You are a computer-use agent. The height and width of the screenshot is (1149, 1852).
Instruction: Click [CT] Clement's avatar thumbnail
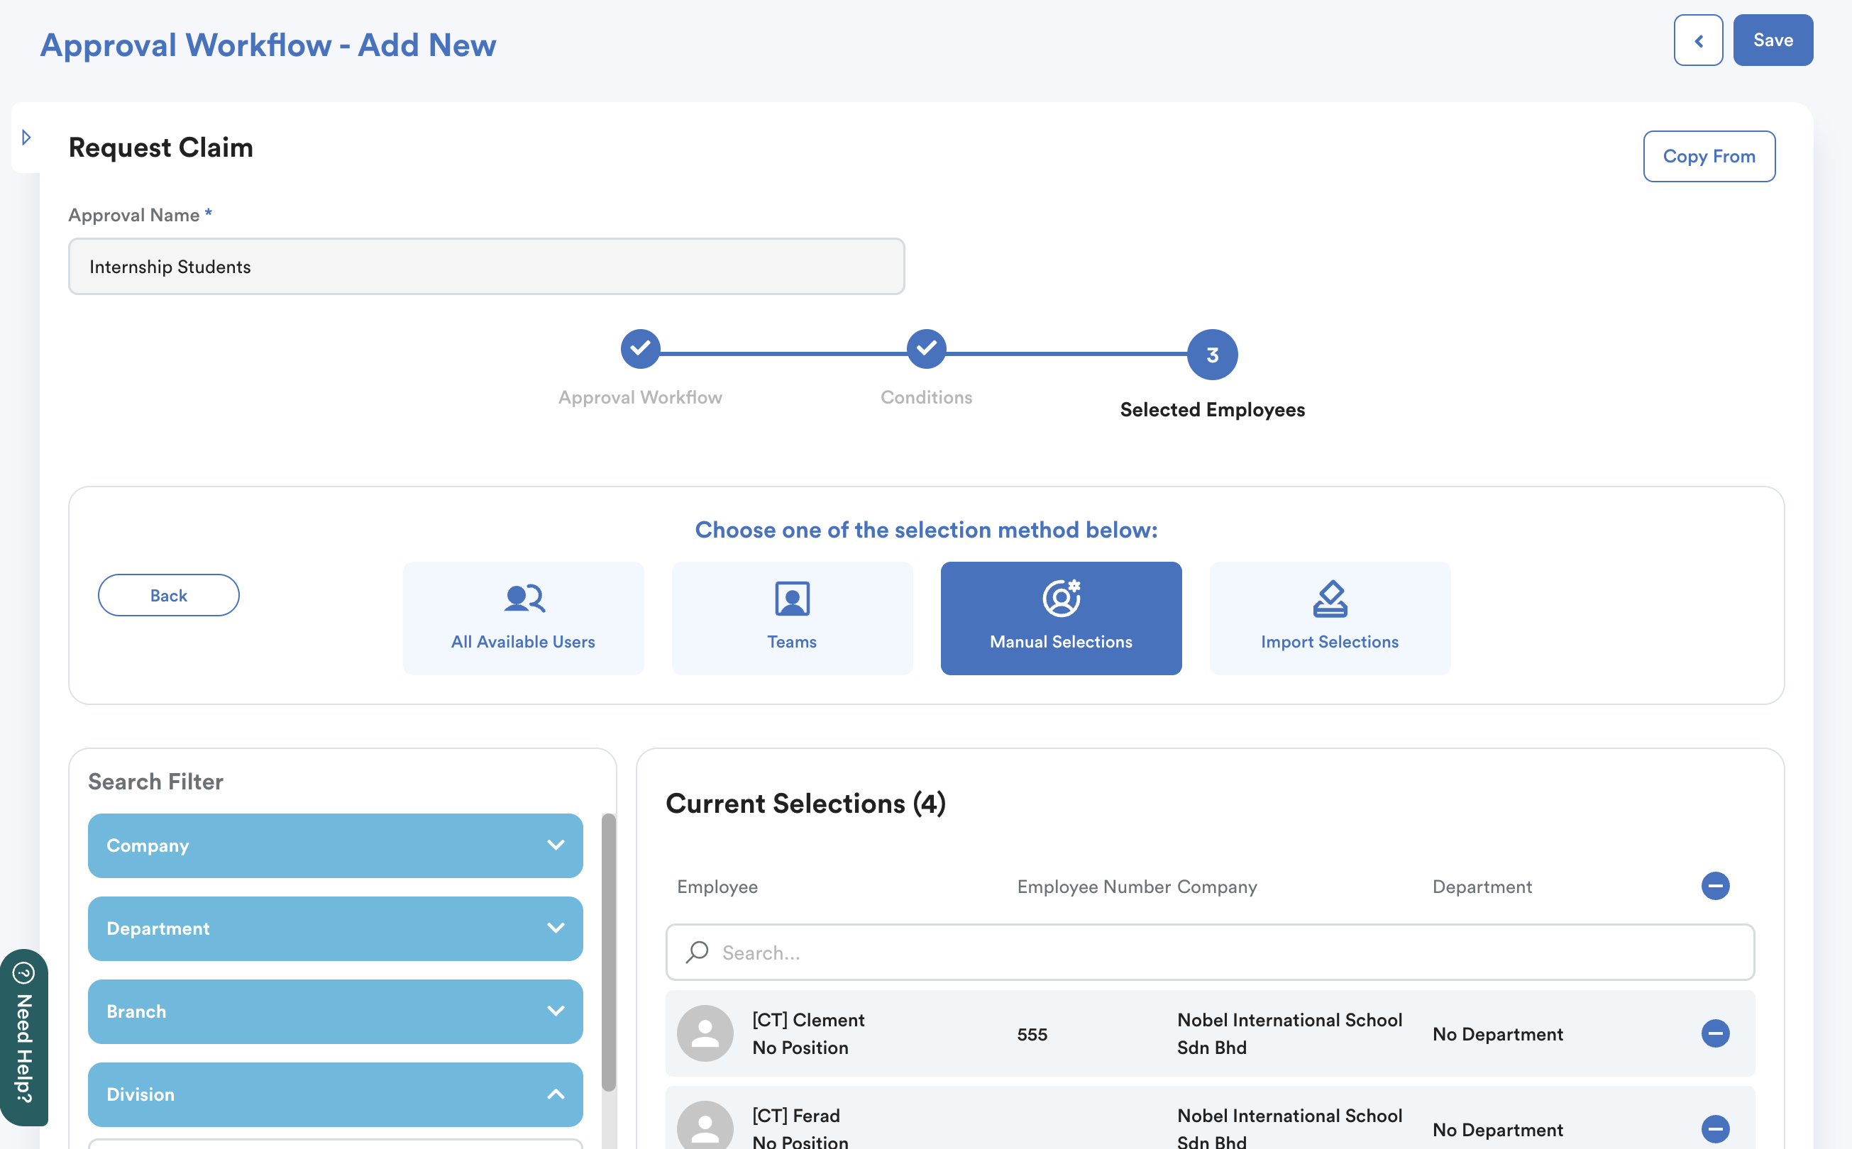705,1033
